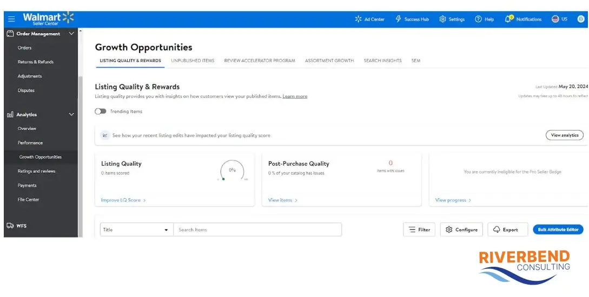Open Ad Center from the top bar
This screenshot has height=297, width=589.
(x=369, y=19)
